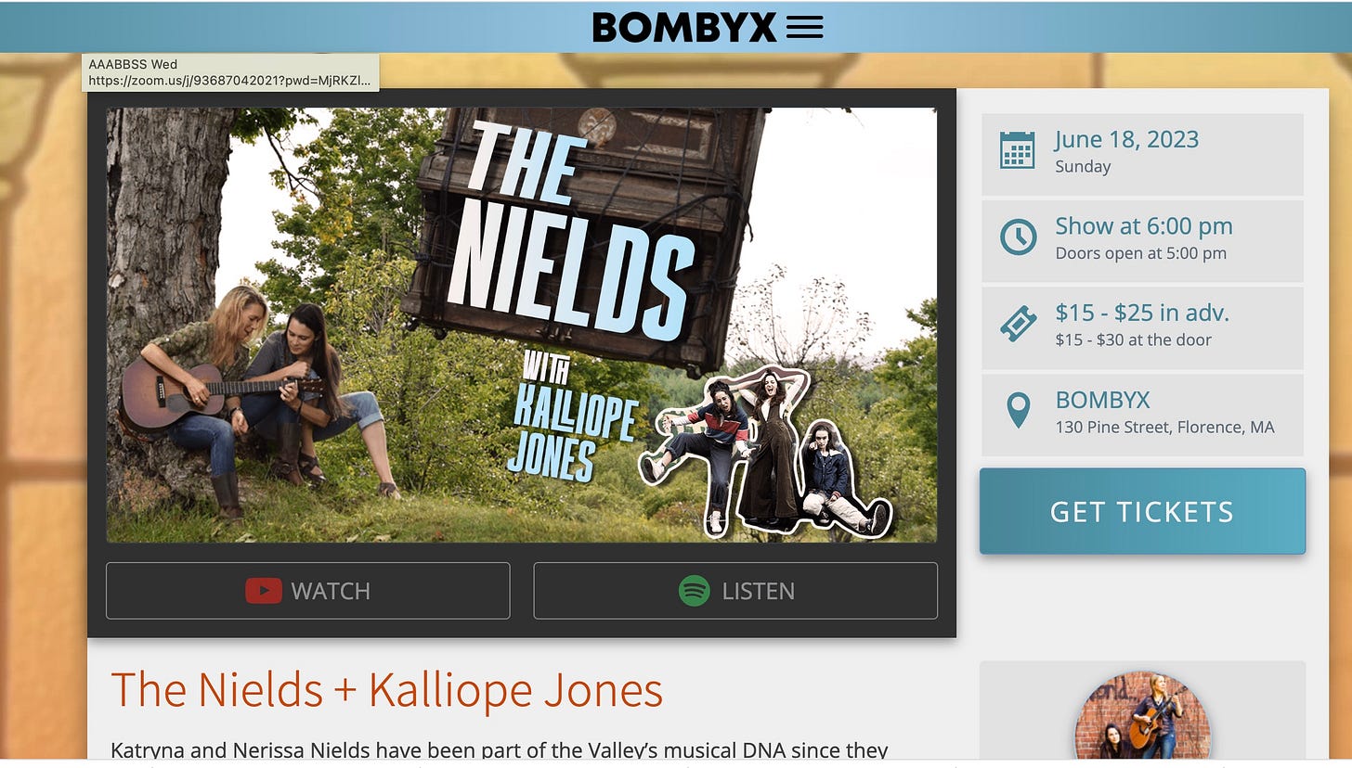The image size is (1352, 768).
Task: Click the BOMBYX venue name in the sidebar
Action: 1102,401
